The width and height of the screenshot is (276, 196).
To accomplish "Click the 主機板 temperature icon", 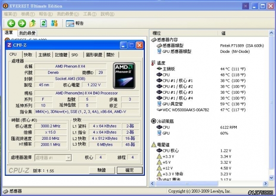I will pyautogui.click(x=159, y=69).
